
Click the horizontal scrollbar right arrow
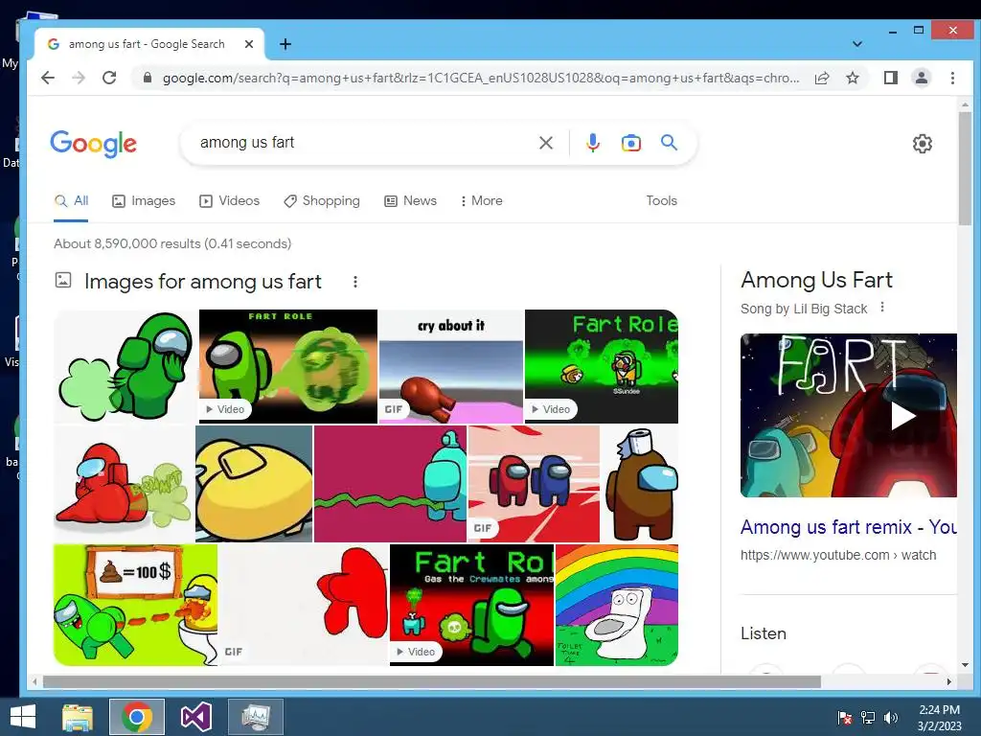(949, 681)
